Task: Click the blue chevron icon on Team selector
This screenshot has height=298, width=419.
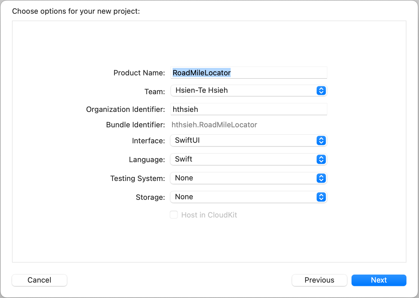Action: point(321,91)
